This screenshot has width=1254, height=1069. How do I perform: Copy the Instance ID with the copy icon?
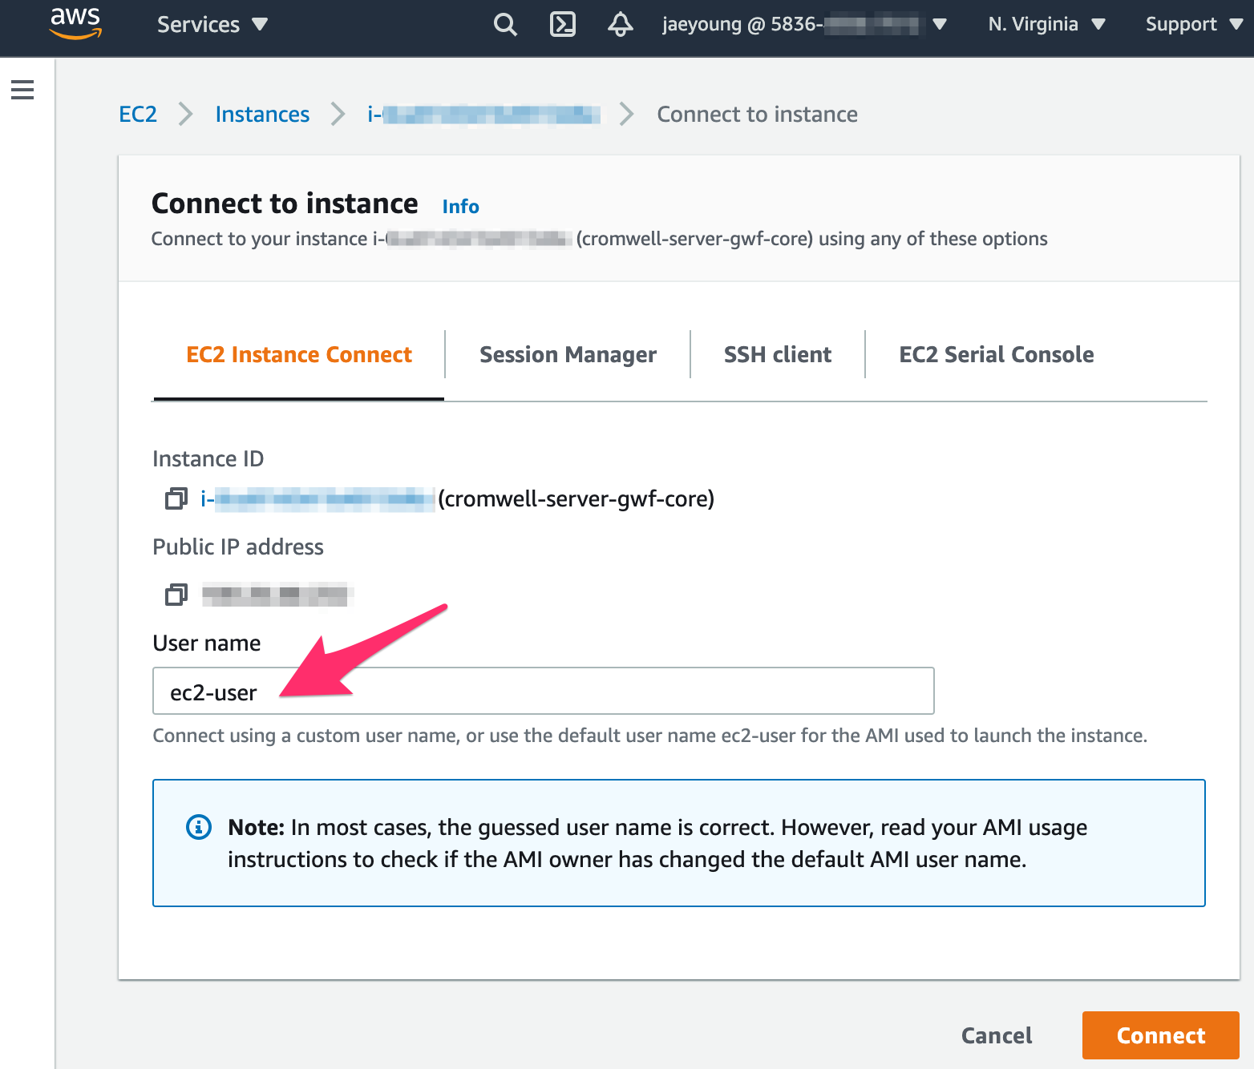coord(176,498)
